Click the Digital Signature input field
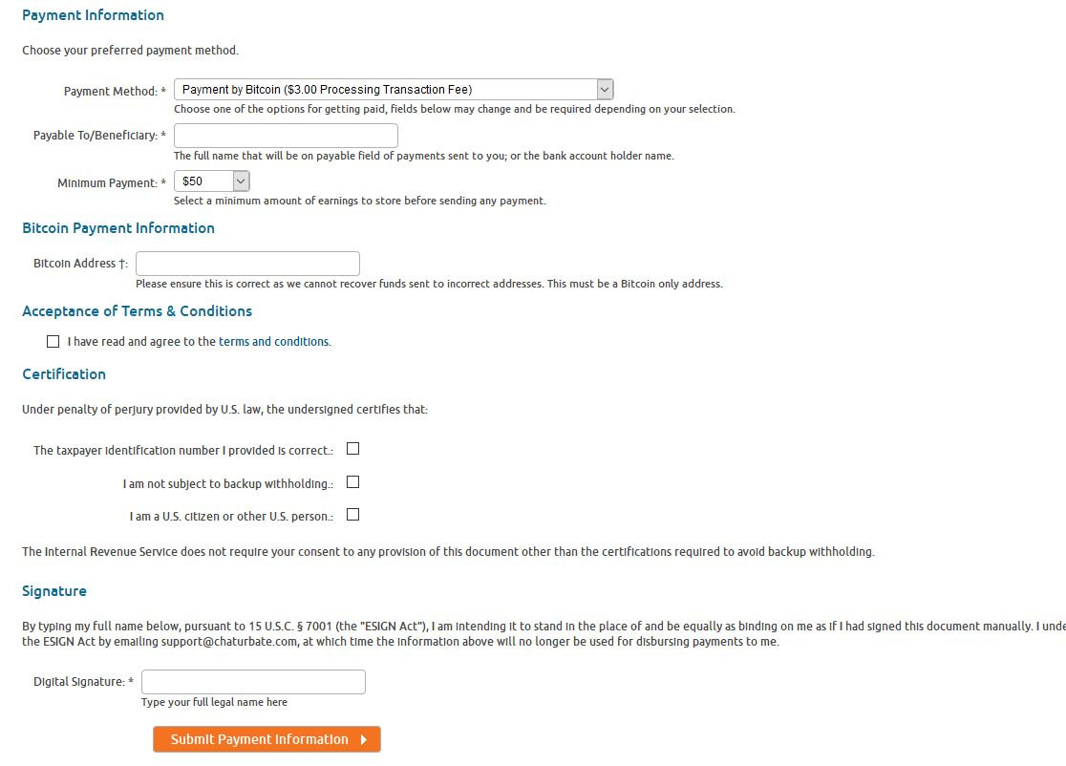The width and height of the screenshot is (1066, 766). [x=253, y=682]
